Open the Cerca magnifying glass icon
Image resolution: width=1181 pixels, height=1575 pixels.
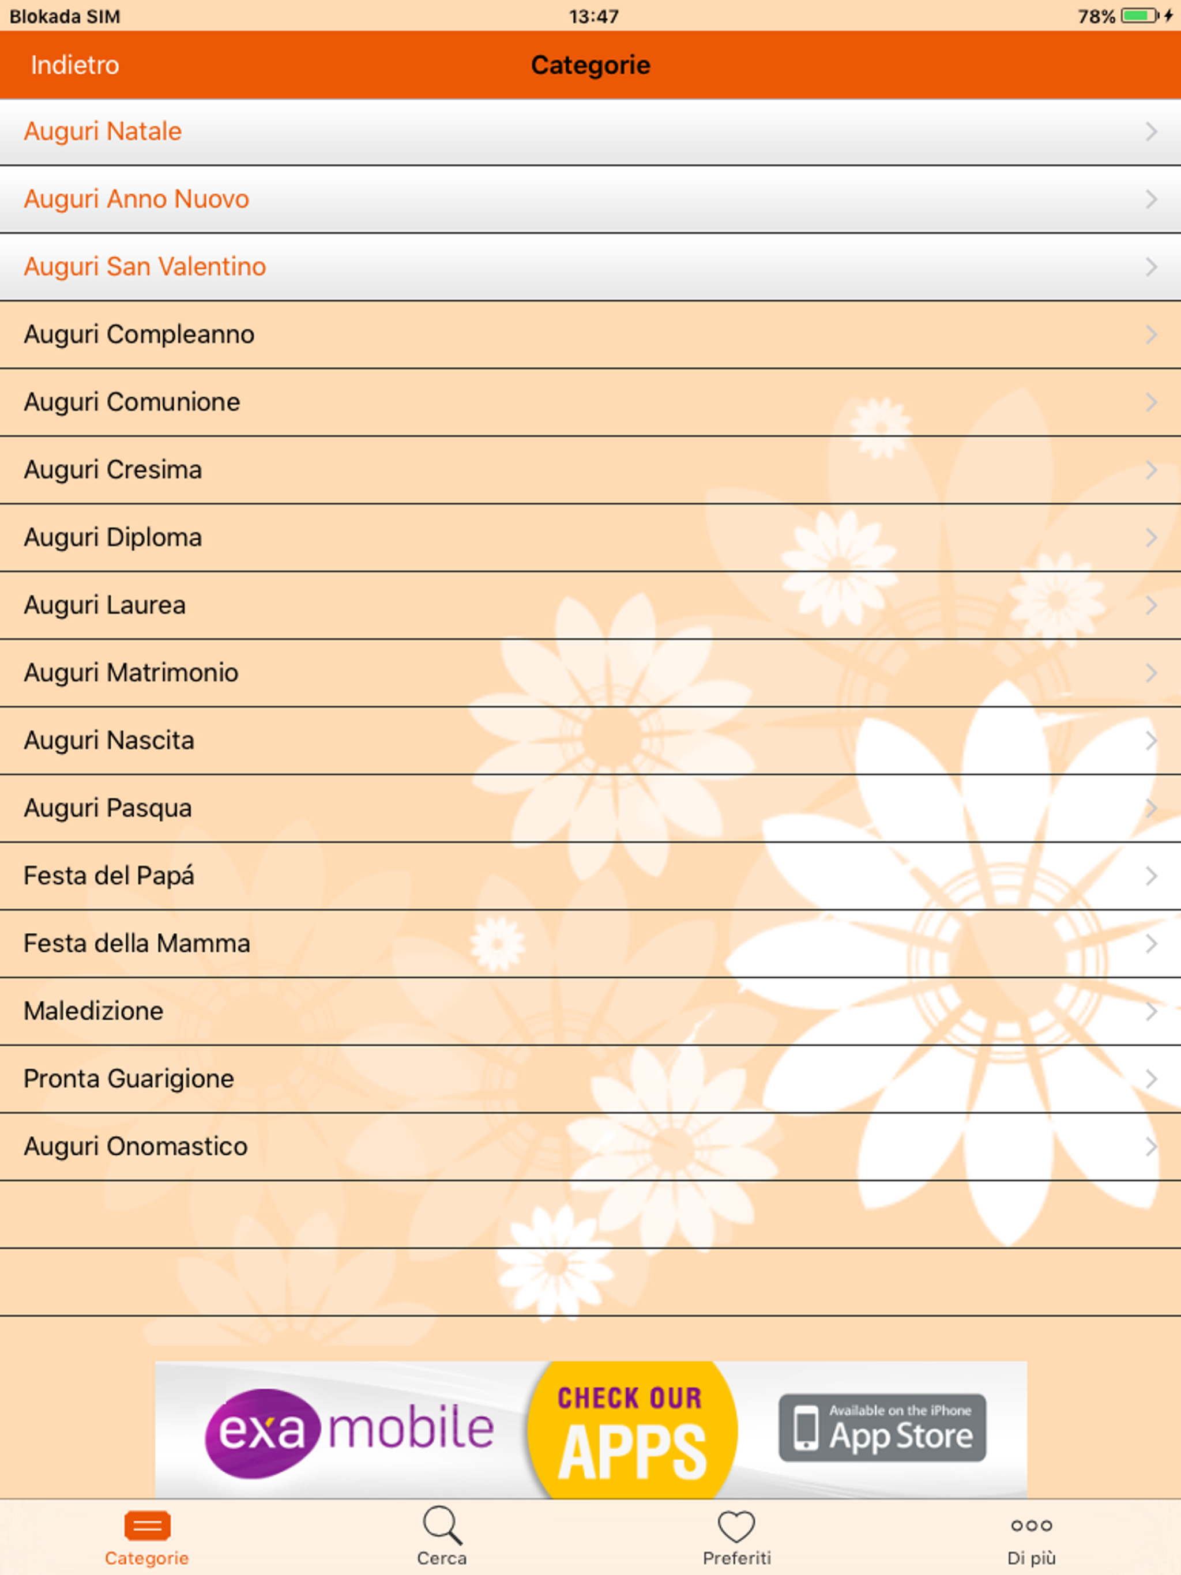pos(442,1525)
